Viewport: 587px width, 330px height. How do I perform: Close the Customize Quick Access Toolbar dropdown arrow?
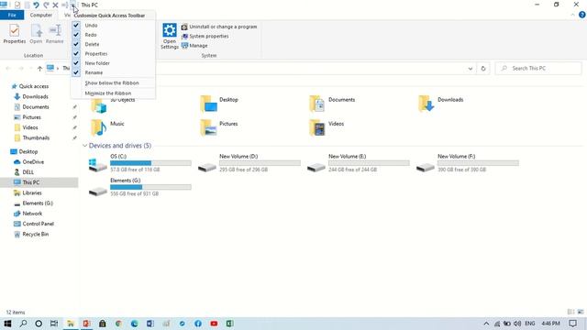pos(72,5)
